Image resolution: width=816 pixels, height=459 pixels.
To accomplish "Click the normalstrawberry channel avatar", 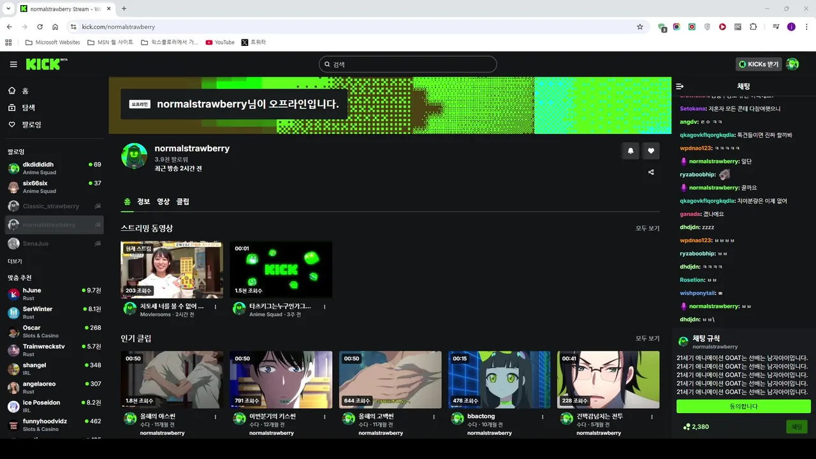I will (x=135, y=156).
